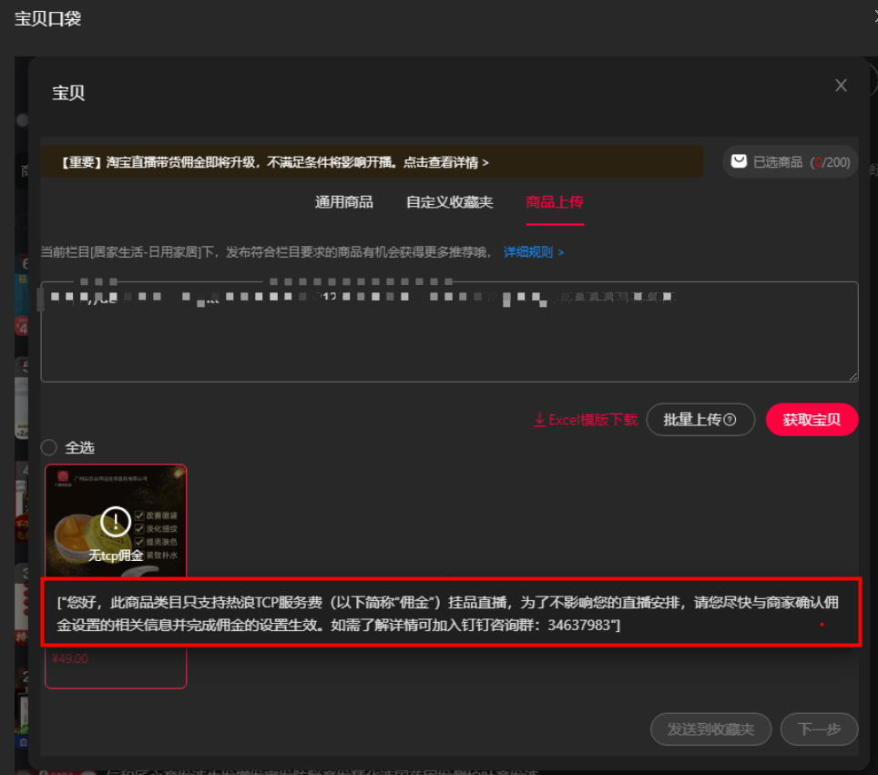878x775 pixels.
Task: Switch to the 自定义收藏夹 tab
Action: tap(449, 202)
